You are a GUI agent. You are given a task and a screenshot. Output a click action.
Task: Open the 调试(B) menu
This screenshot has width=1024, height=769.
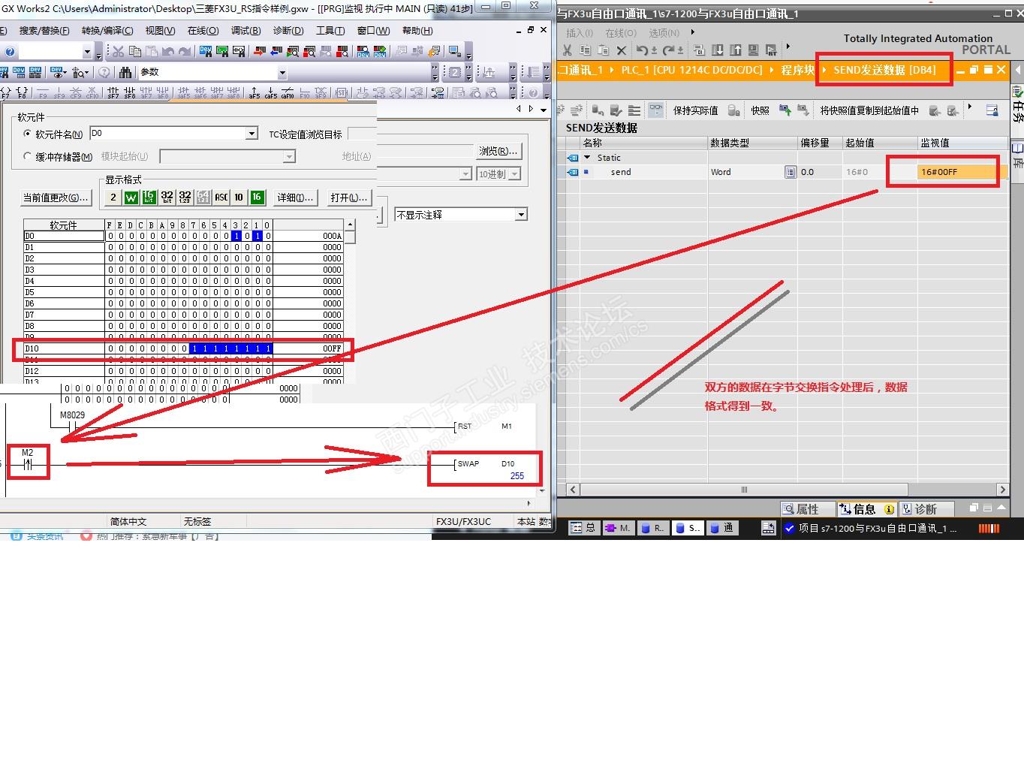pos(245,31)
